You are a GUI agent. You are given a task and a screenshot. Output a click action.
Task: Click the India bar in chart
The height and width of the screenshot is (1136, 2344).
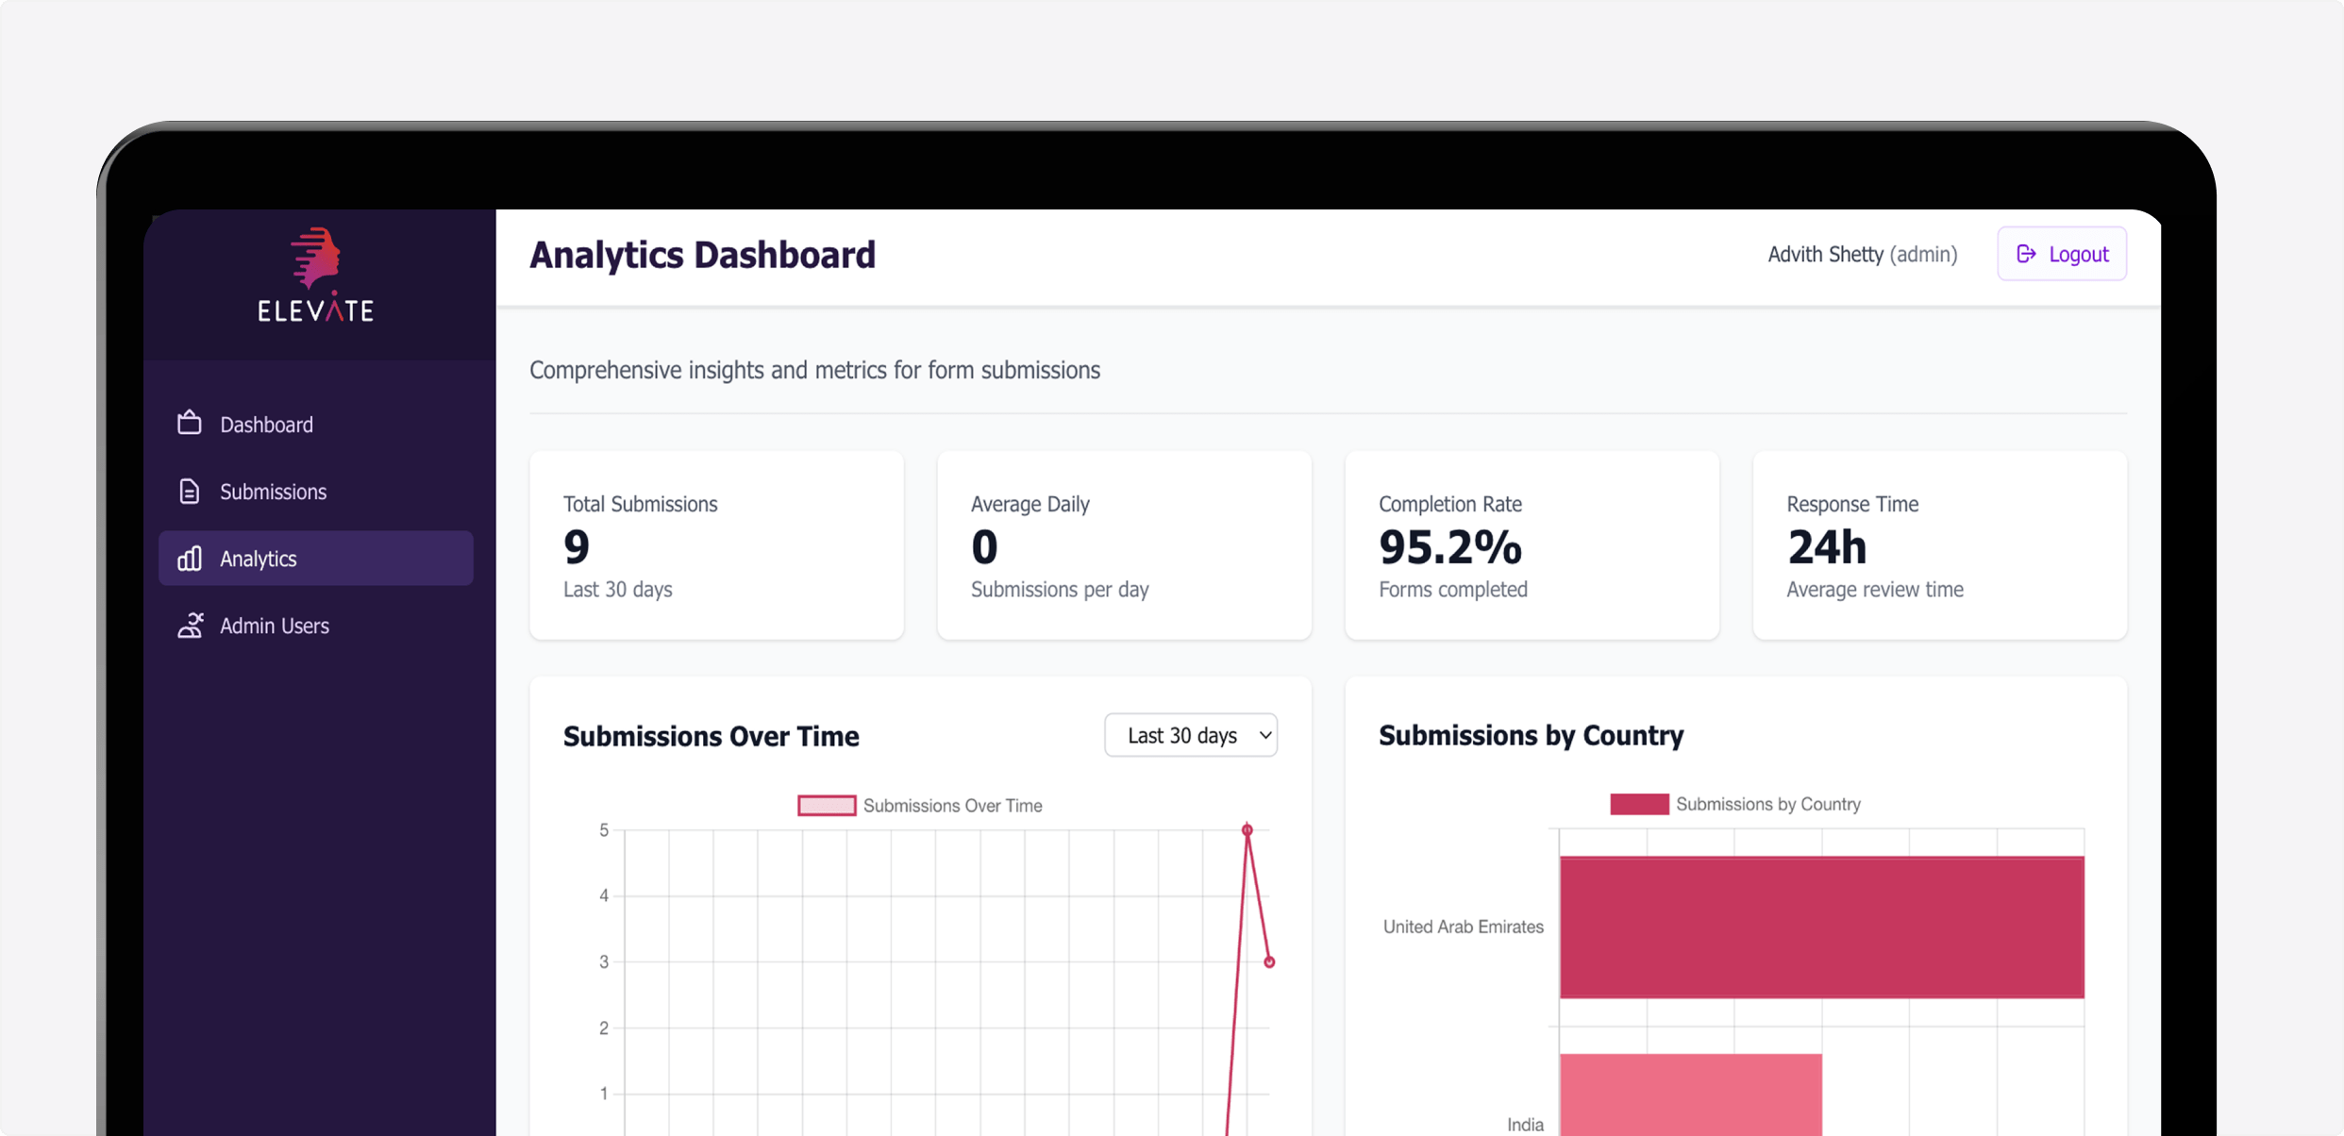tap(1690, 1094)
